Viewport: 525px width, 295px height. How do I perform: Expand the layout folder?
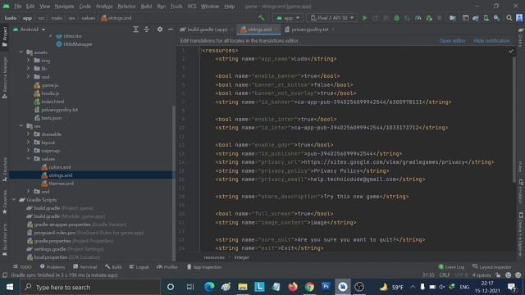point(29,143)
